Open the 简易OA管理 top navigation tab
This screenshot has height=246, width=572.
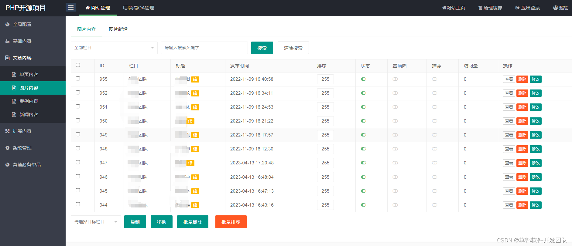coord(139,8)
